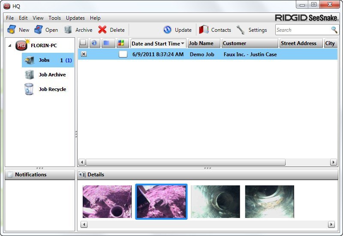Click the Customer column header
Viewport: 343px width, 236px height.
pyautogui.click(x=250, y=43)
